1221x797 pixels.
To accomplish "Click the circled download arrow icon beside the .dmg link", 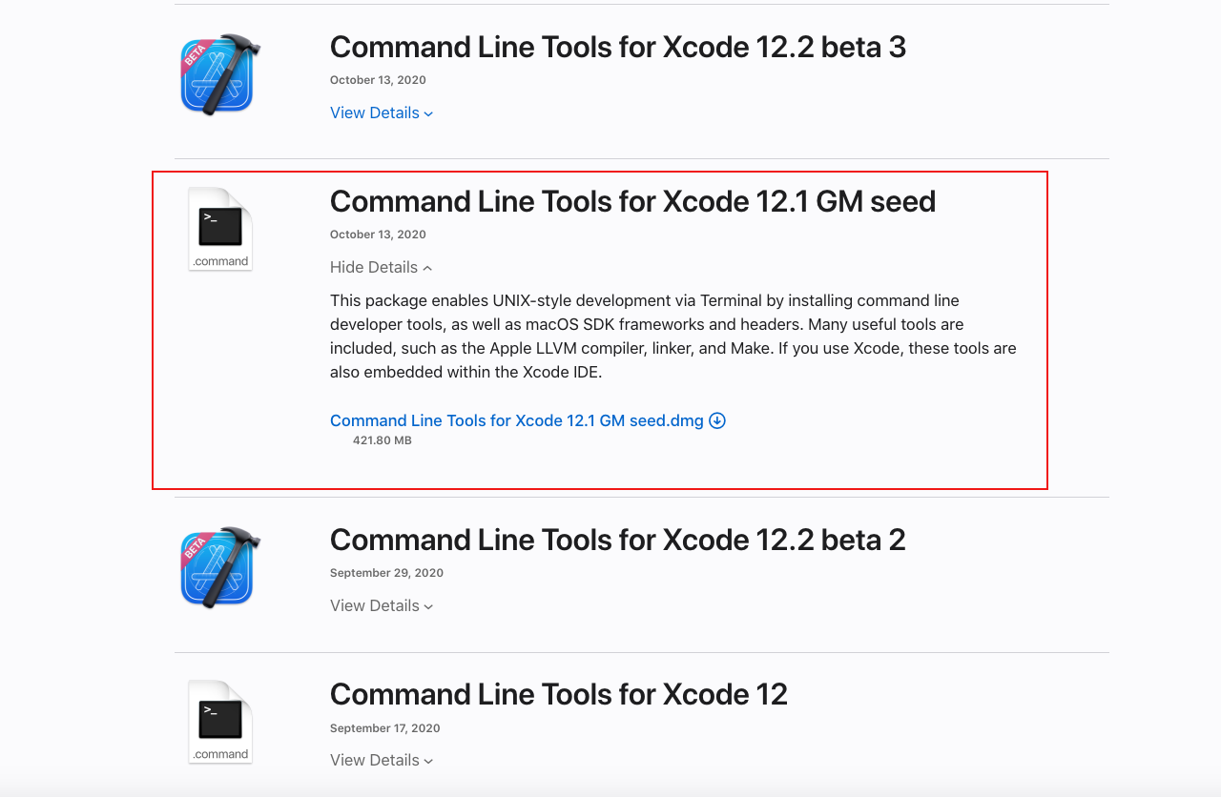I will click(x=717, y=420).
